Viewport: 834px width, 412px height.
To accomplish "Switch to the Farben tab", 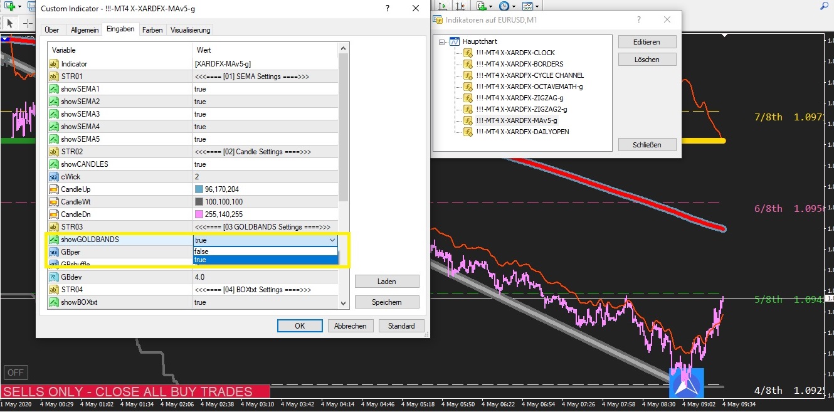I will pos(152,30).
